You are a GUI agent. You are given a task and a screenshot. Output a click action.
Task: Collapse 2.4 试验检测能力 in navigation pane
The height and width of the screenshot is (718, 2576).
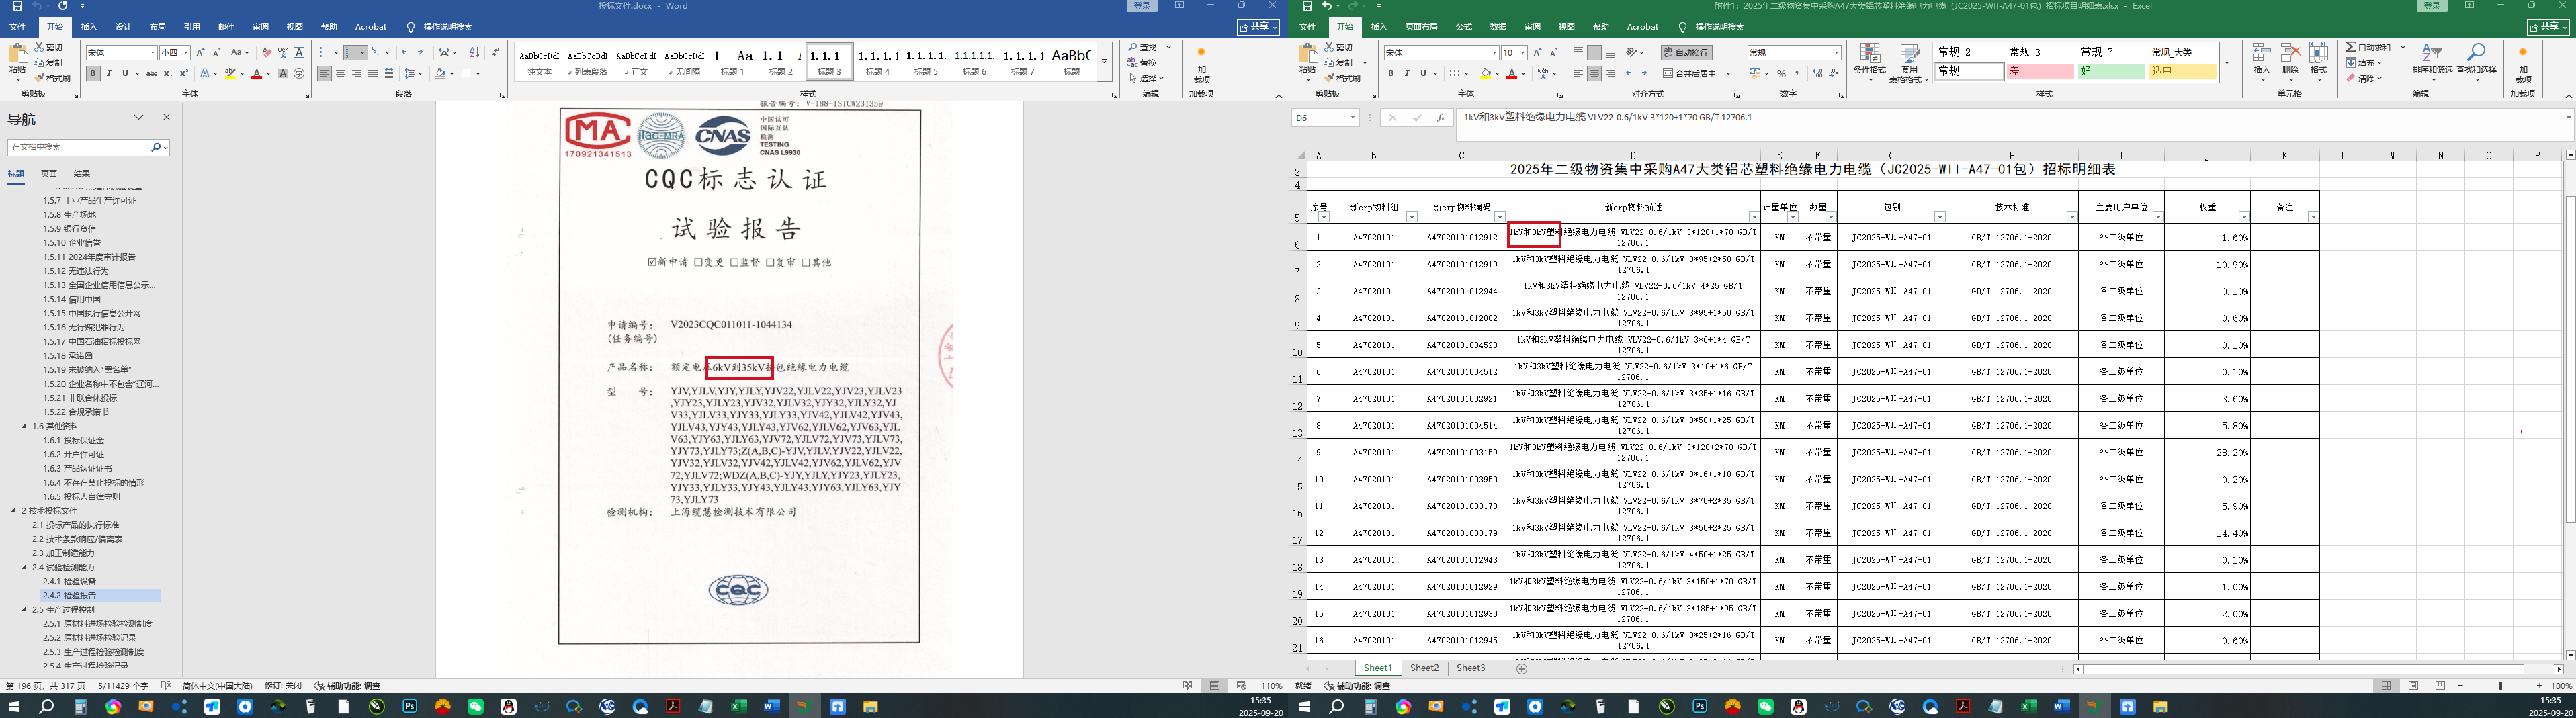coord(25,567)
